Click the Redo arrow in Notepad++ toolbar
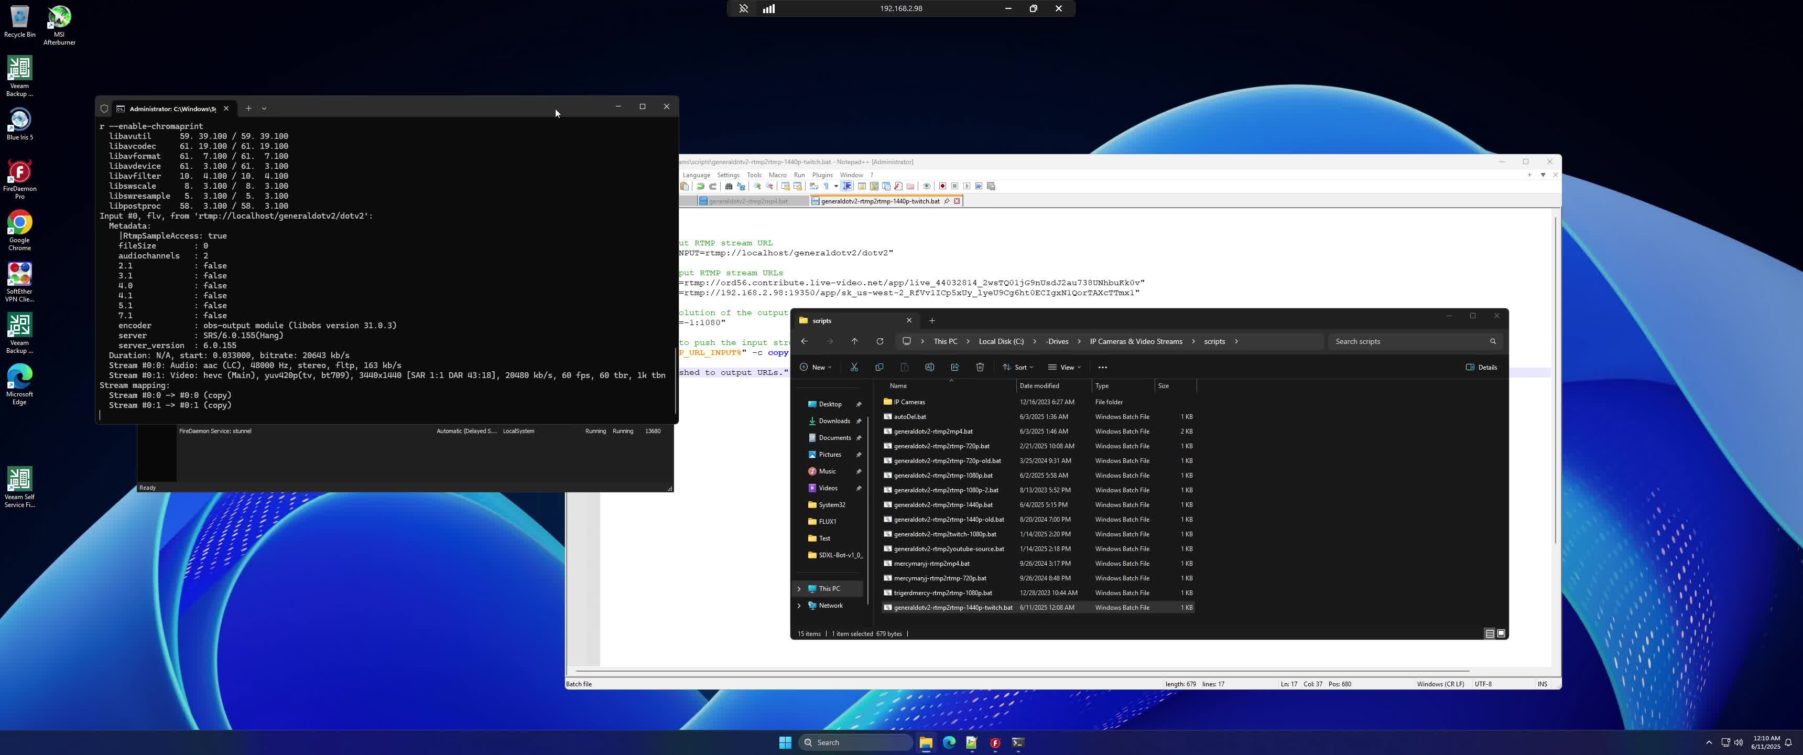Viewport: 1803px width, 755px height. coord(712,186)
